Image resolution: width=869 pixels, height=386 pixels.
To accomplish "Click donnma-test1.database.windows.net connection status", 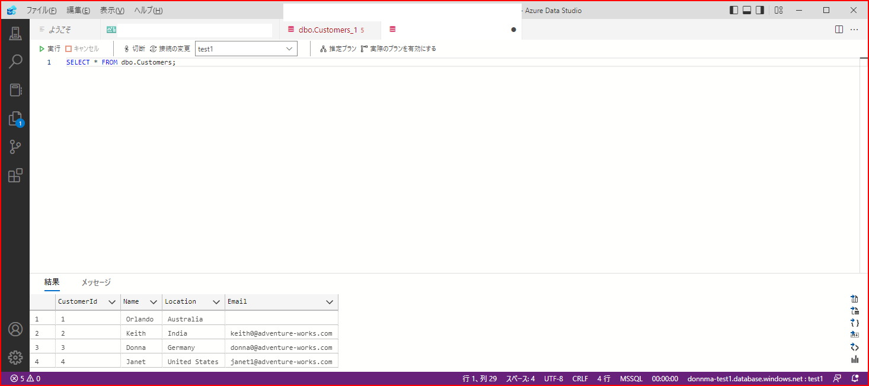I will (755, 378).
